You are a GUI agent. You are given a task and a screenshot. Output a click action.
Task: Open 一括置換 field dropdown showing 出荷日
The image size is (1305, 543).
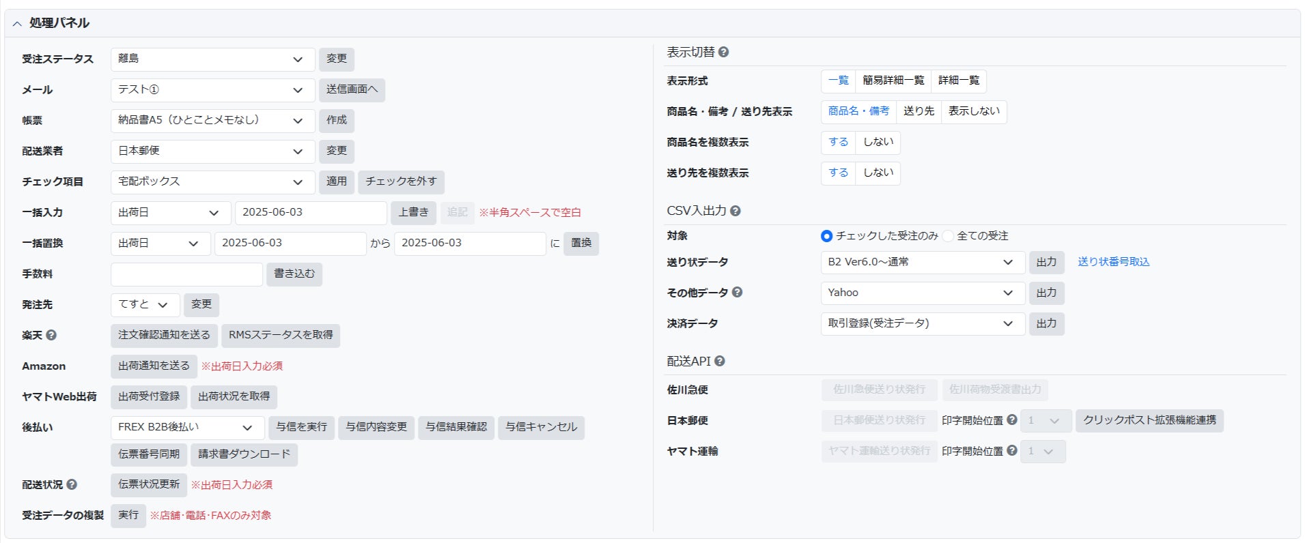click(x=160, y=244)
